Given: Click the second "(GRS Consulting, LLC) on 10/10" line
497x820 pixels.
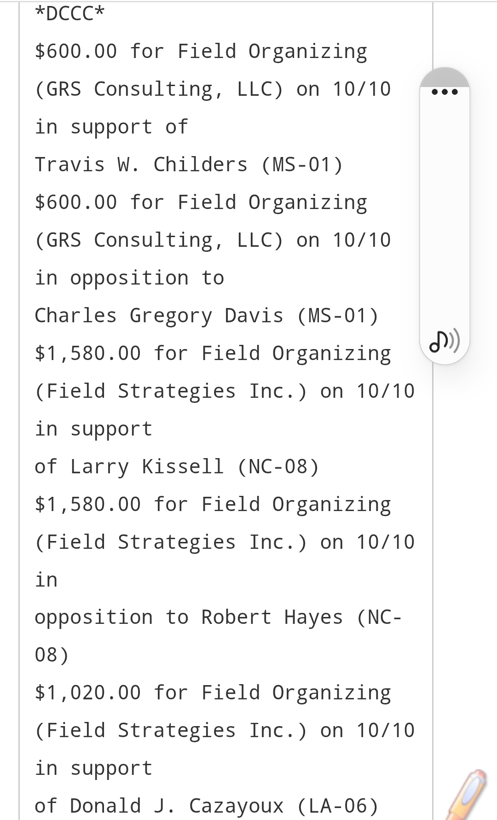Looking at the screenshot, I should (213, 240).
